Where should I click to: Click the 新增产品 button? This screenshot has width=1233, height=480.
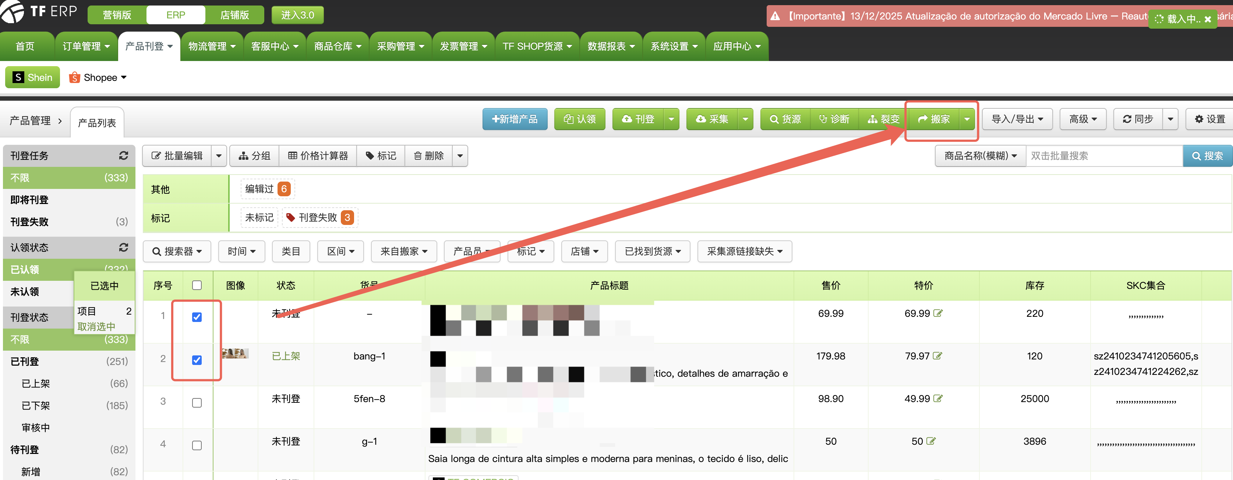(515, 119)
